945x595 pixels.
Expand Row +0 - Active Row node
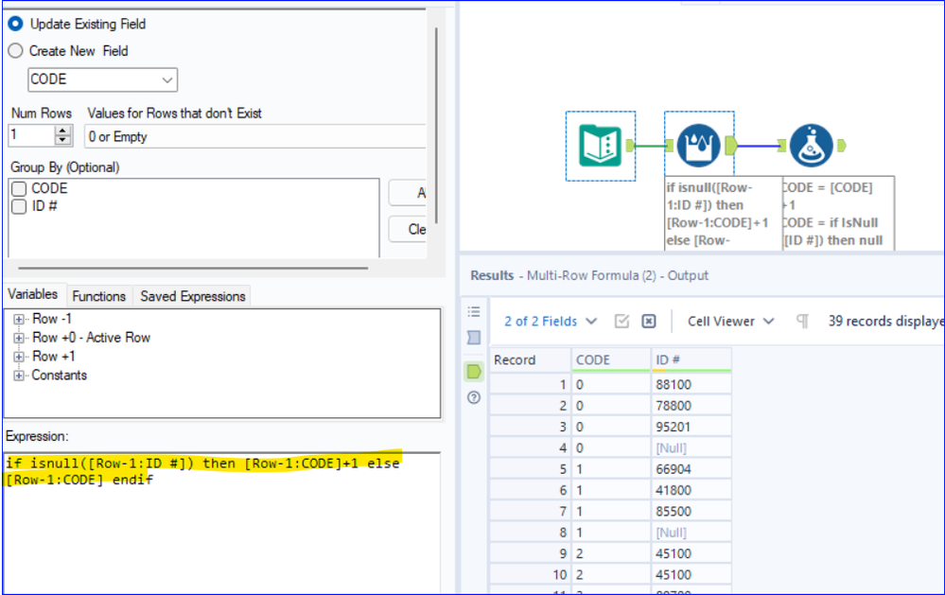[x=19, y=338]
